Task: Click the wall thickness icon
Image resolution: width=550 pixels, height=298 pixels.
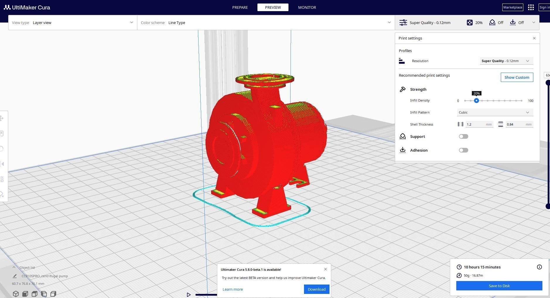Action: click(x=460, y=124)
